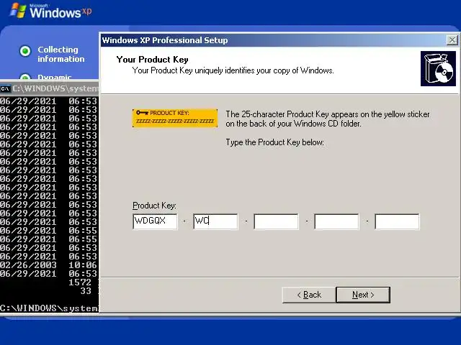Click the Product Key: label
This screenshot has width=461, height=345.
pyautogui.click(x=154, y=206)
